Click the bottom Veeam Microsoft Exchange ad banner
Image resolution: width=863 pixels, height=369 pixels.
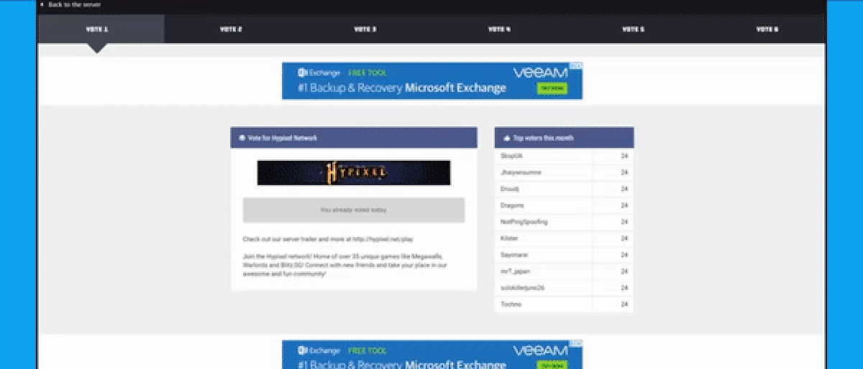[432, 355]
